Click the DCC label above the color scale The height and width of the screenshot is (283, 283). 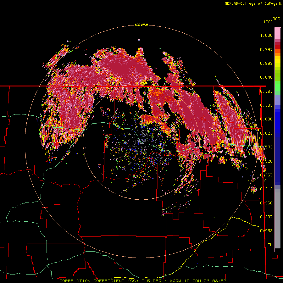(276, 19)
